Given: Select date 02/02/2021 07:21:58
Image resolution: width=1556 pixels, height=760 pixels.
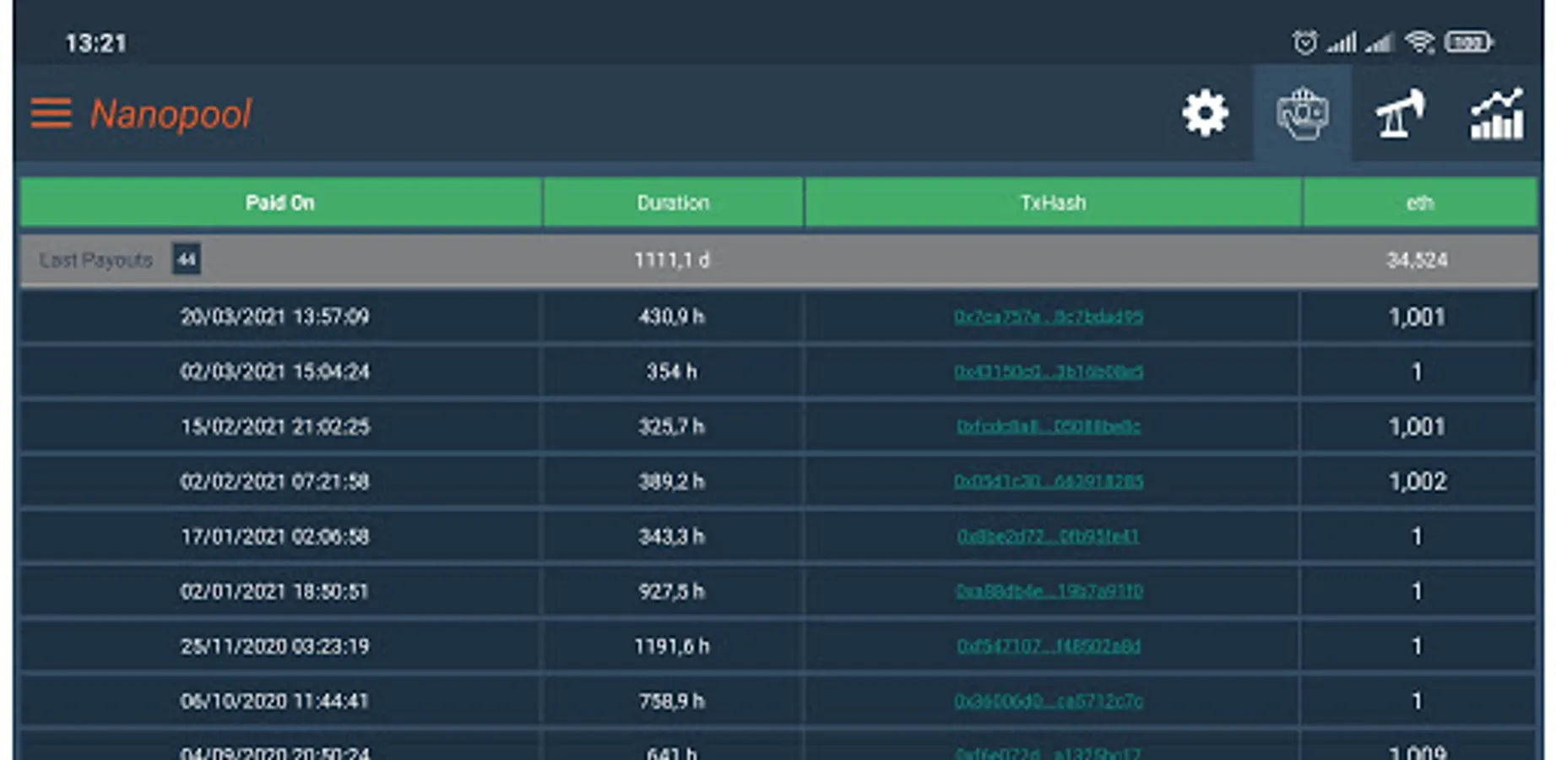Looking at the screenshot, I should [275, 481].
